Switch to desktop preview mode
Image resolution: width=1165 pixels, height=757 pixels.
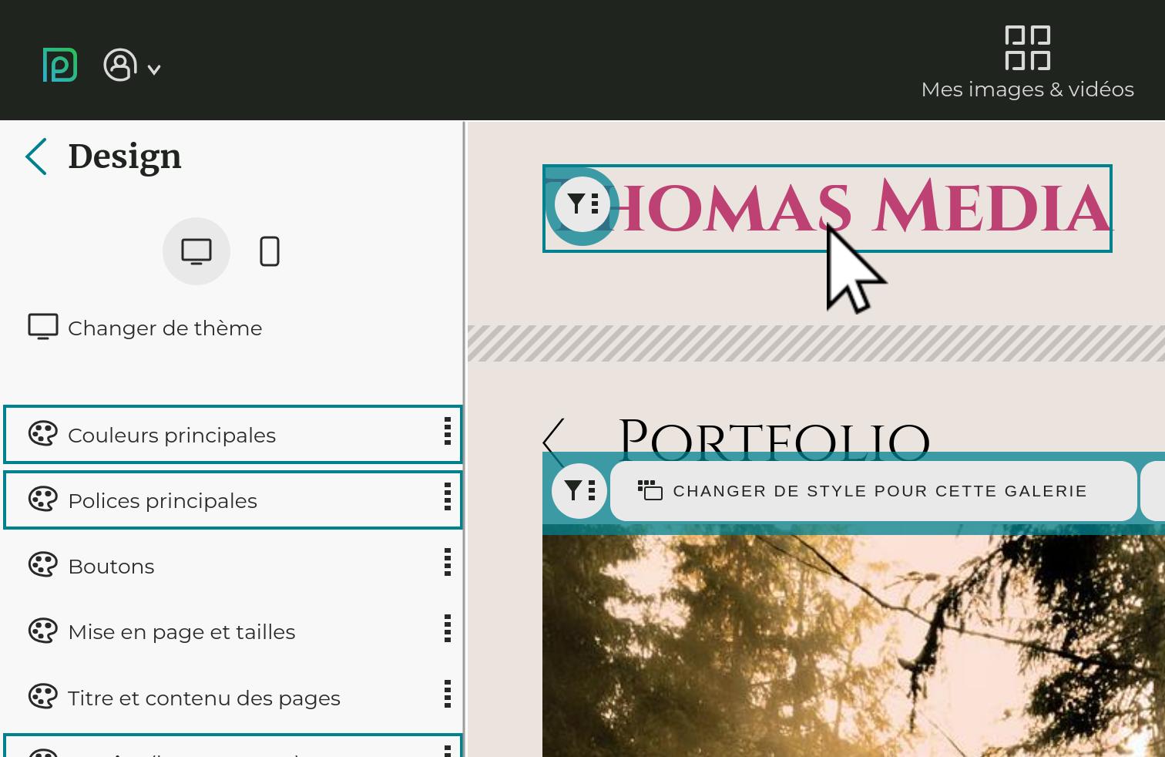click(196, 251)
